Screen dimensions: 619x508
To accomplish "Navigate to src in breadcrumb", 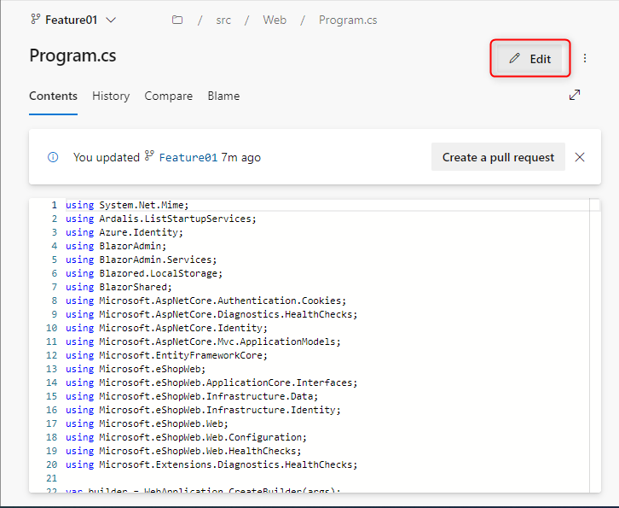I will [223, 20].
